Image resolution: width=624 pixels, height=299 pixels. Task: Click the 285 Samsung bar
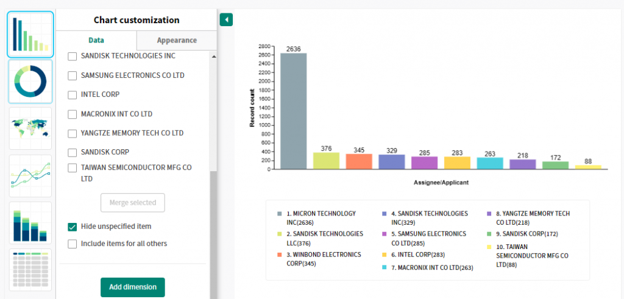pos(424,163)
